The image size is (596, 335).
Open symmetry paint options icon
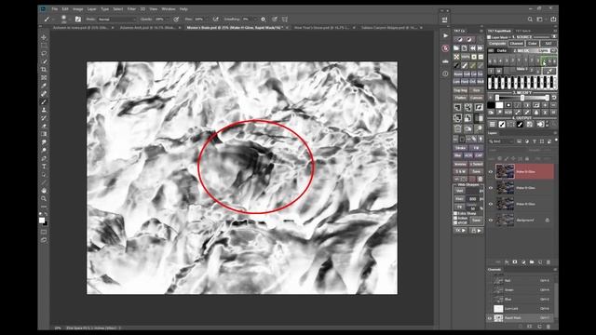(x=285, y=19)
